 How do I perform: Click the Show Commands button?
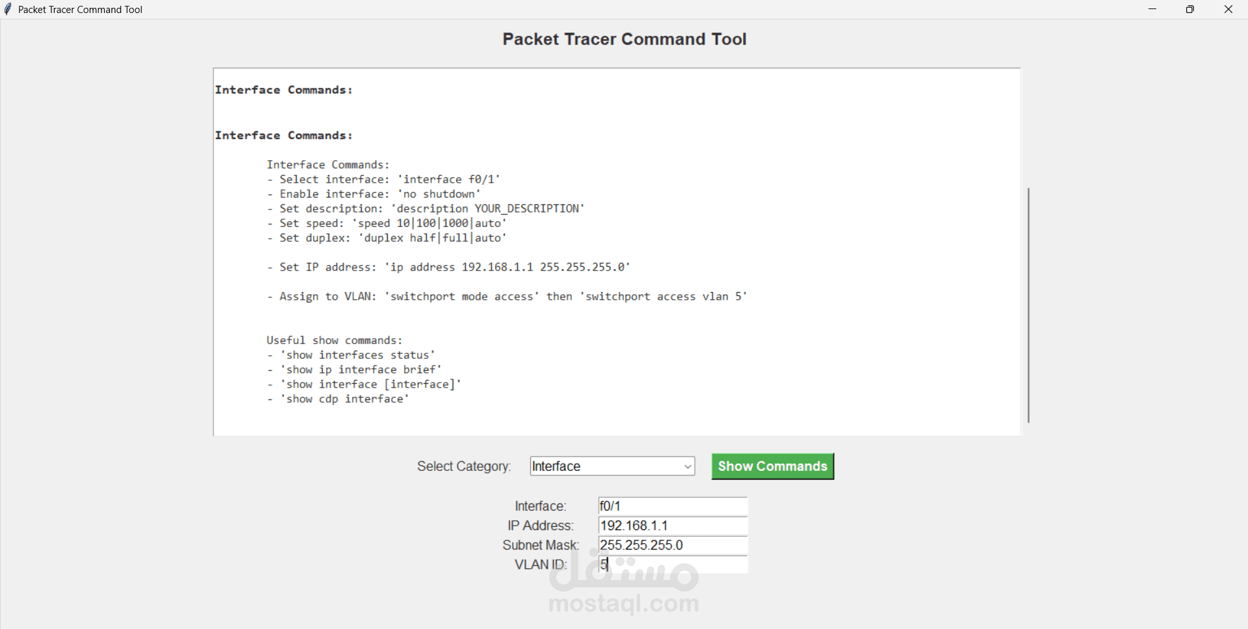tap(772, 466)
